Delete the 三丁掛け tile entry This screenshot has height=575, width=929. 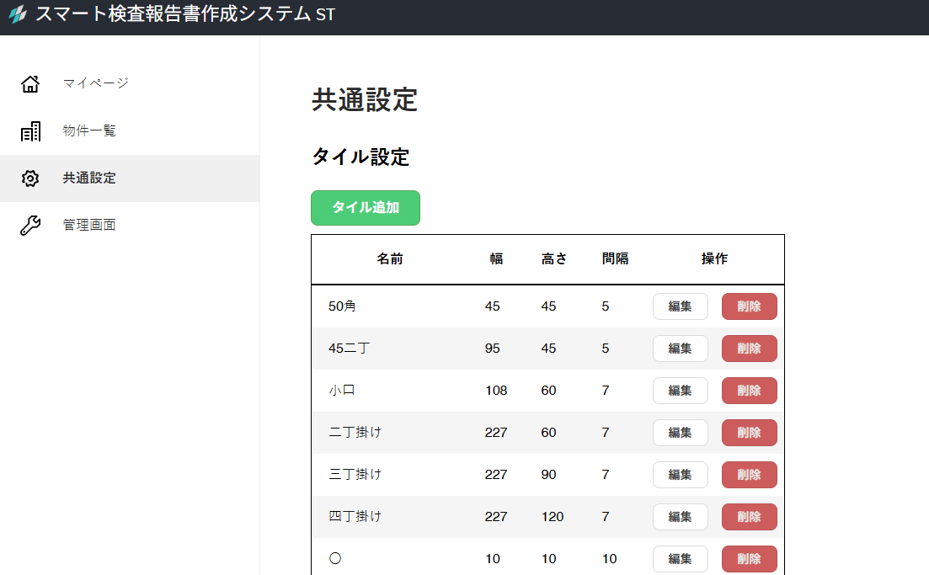click(x=749, y=475)
